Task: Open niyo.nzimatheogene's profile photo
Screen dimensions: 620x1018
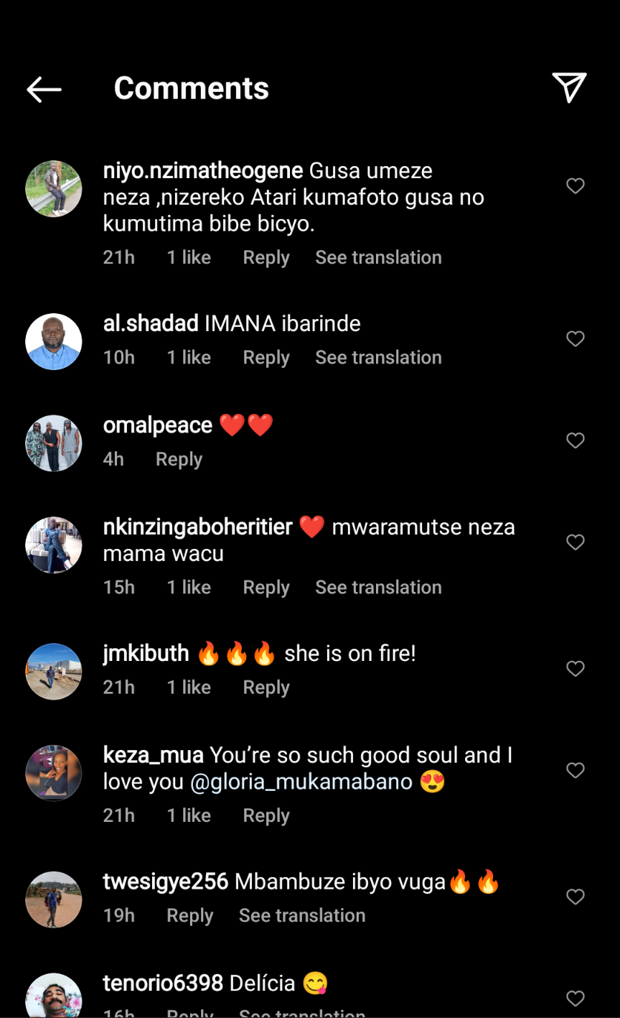Action: pos(54,189)
